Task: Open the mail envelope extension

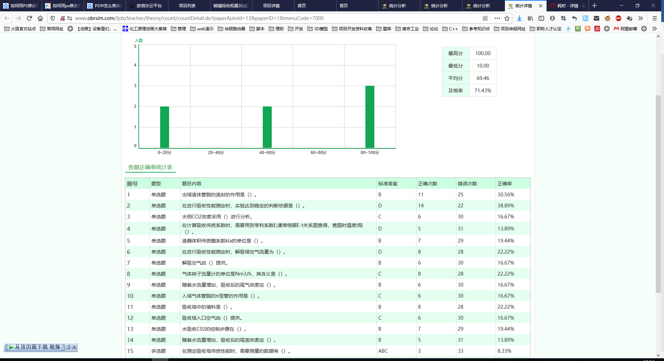Action: [596, 18]
